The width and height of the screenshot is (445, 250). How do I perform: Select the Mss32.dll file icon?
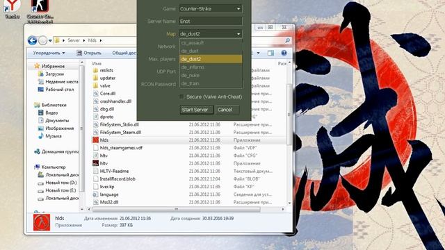coord(96,202)
